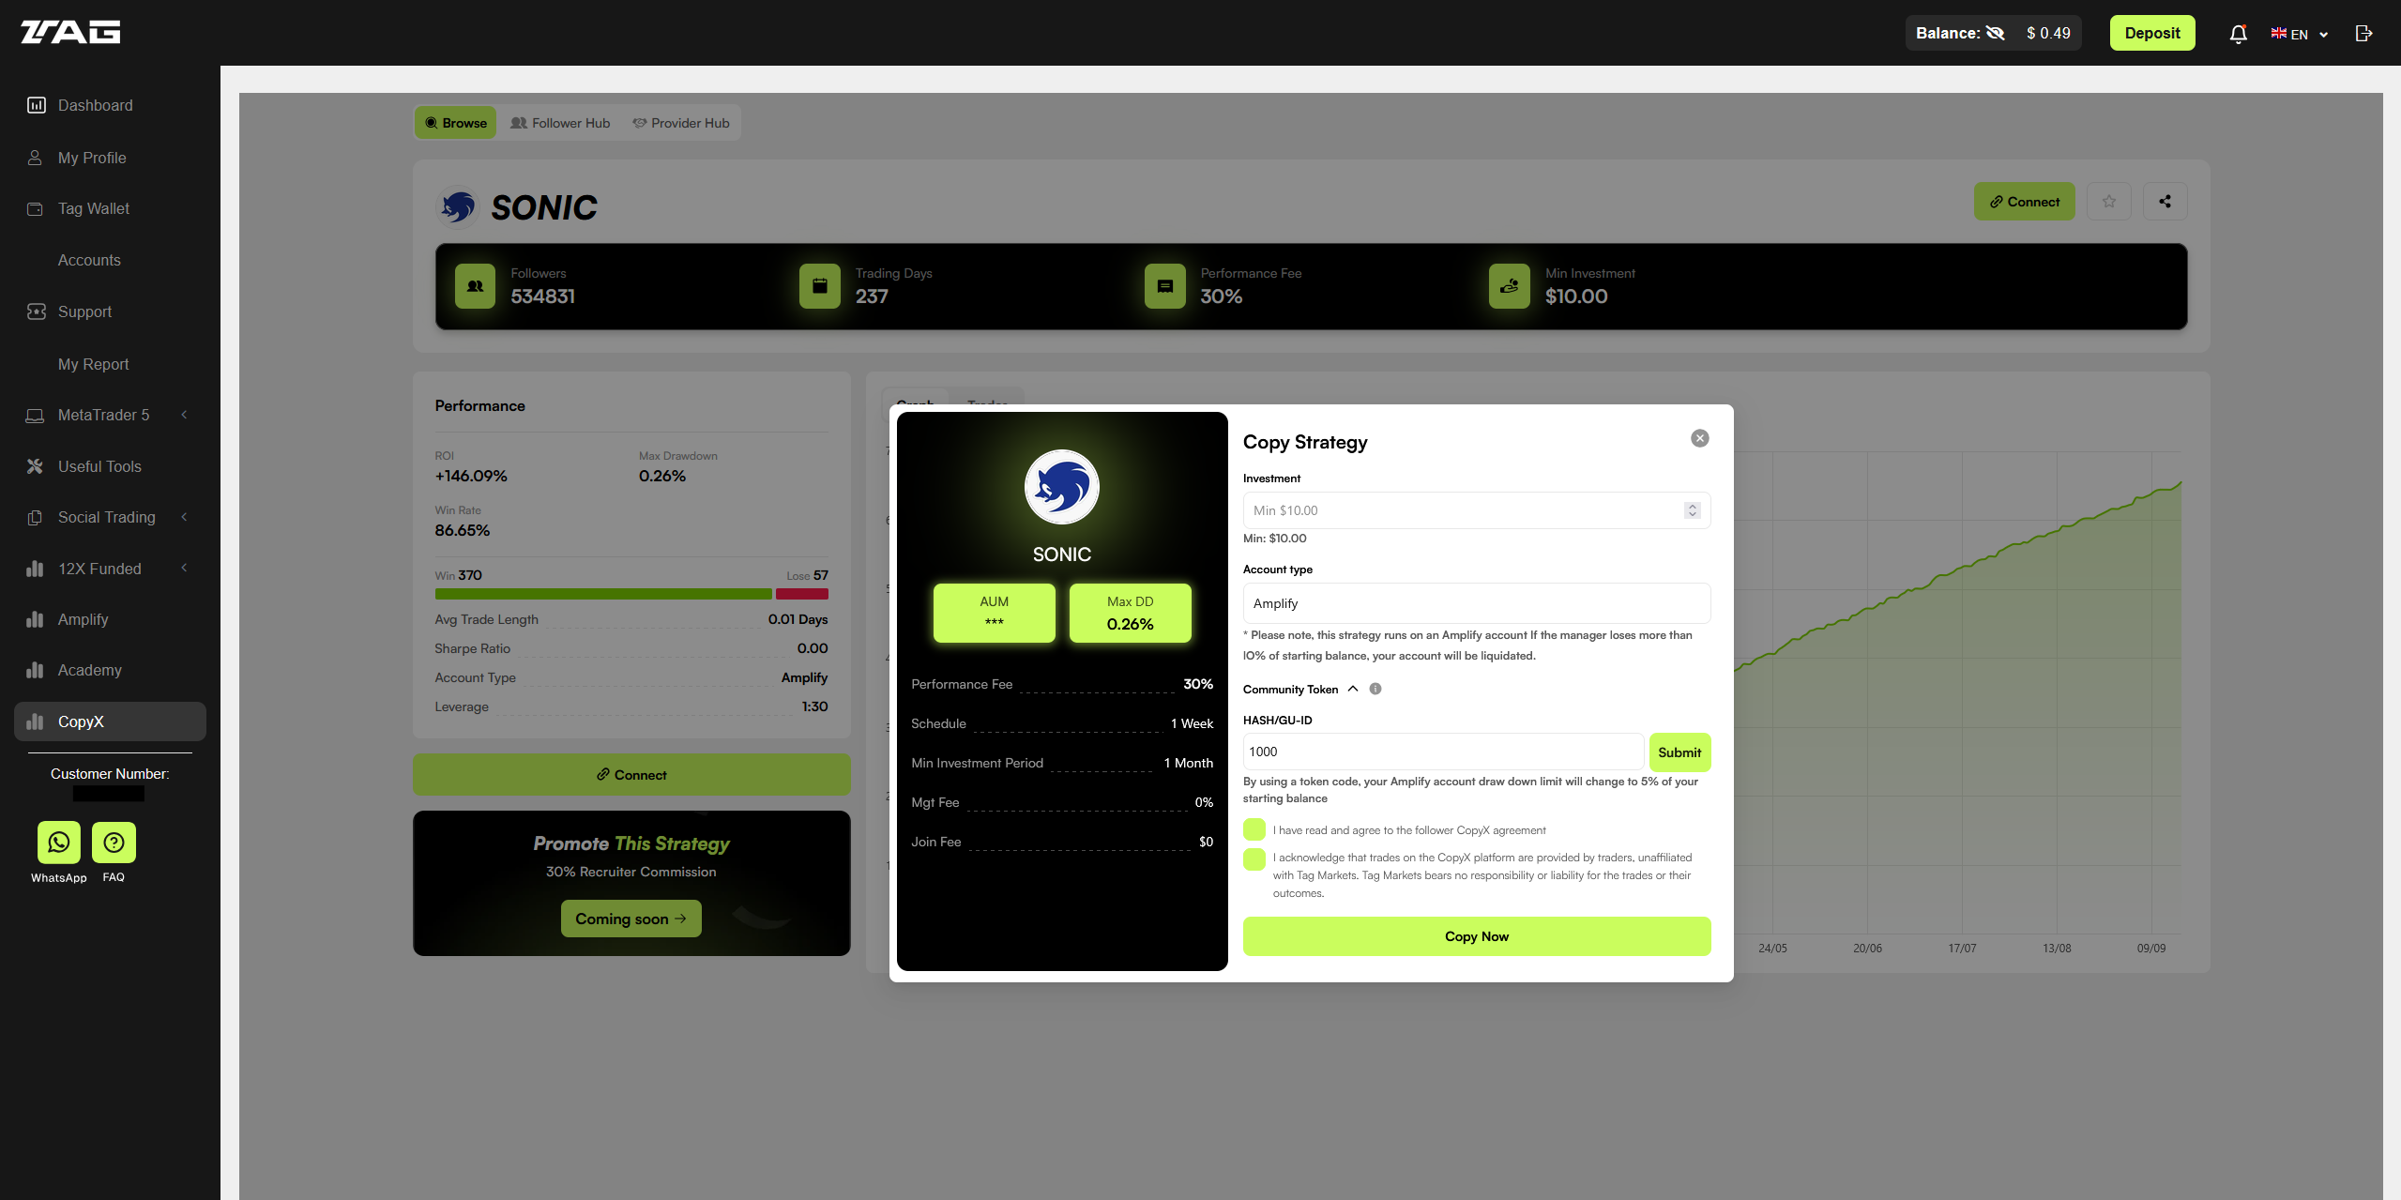Screen dimensions: 2401x1200
Task: Open the Account type Amplify dropdown
Action: click(x=1476, y=603)
